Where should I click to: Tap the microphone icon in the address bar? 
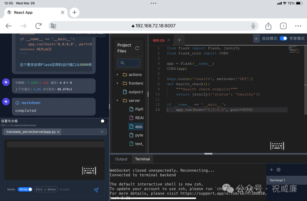253,26
